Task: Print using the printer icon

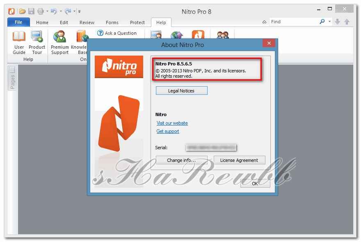Action: [41, 11]
